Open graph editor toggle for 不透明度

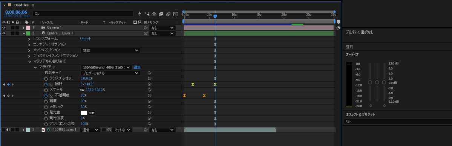[51, 96]
